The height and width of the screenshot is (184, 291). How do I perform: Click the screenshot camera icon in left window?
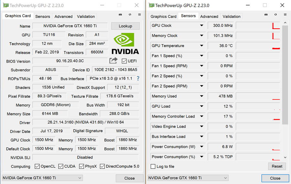point(120,15)
